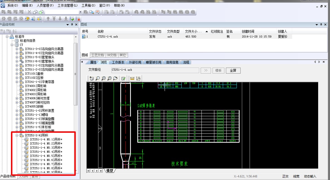The width and height of the screenshot is (330, 180).
Task: Select the distance measure ruler tool
Action: [132, 78]
